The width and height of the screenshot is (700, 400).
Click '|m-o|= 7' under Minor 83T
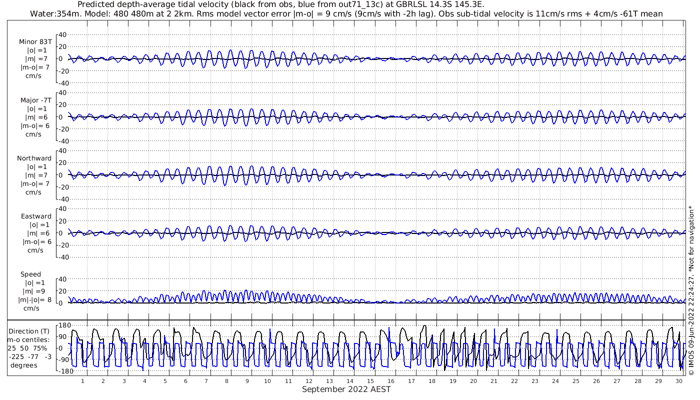35,67
